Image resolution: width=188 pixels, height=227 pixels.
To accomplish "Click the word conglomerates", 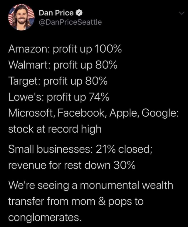I will pos(45,218).
